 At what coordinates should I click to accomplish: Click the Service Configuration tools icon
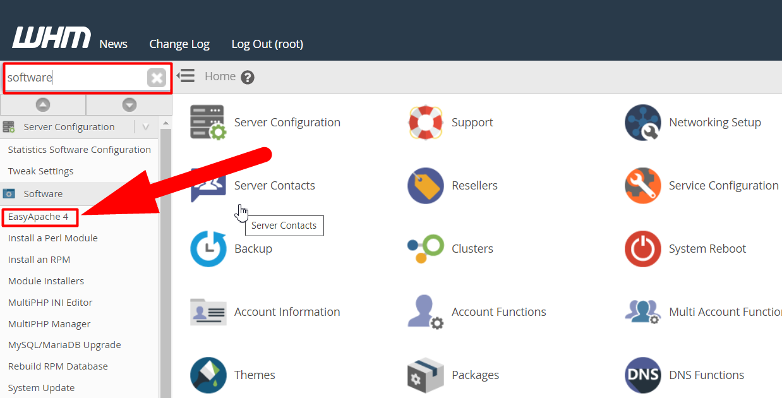click(x=643, y=186)
